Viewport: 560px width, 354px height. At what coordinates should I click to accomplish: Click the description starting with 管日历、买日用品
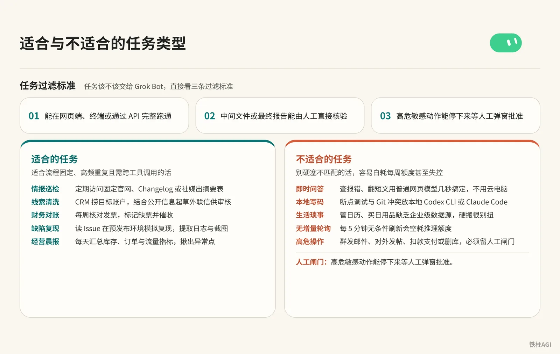417,215
